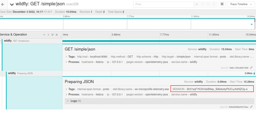Click the GET /simple/json span timeline bar
256x114 pixels.
(159, 41)
